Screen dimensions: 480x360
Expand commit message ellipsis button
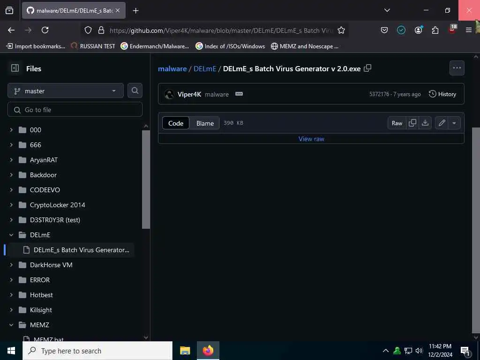239,94
